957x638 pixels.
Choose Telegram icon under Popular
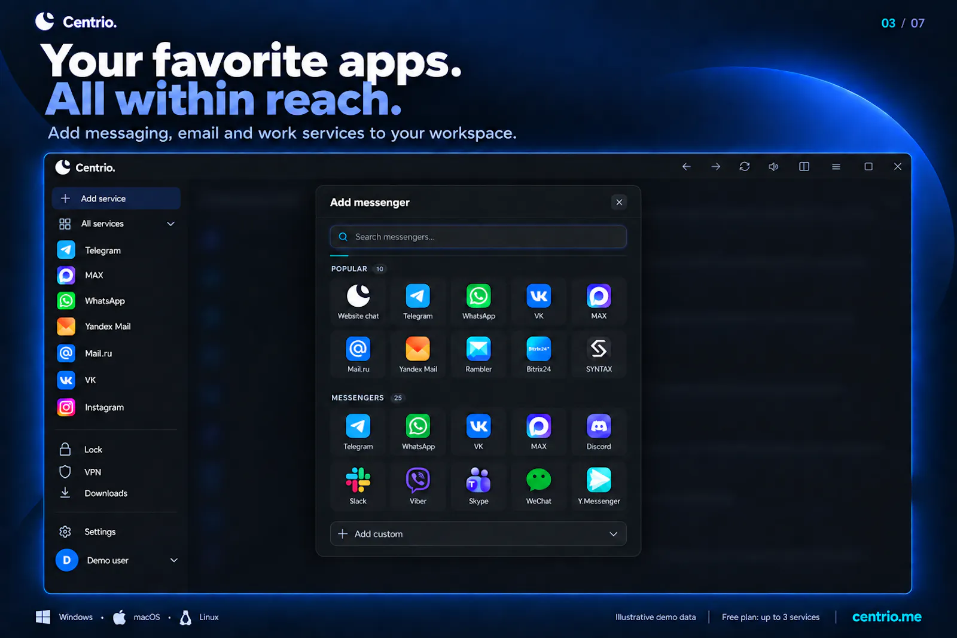[418, 301]
